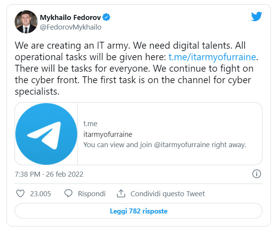Click Mykhailo Fedorov's profile avatar
279x233 pixels.
(26, 22)
